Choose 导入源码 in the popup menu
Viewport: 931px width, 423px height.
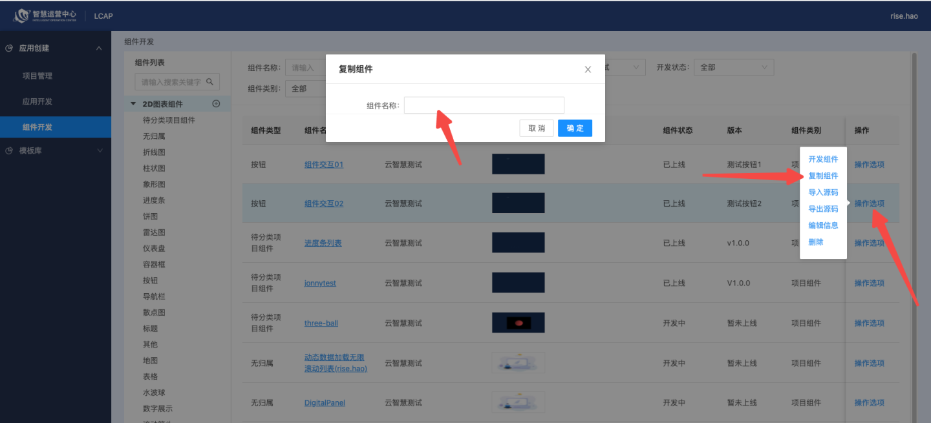823,192
